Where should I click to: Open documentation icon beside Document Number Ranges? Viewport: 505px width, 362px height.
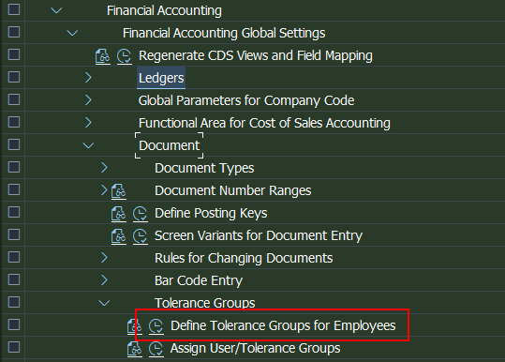[x=118, y=191]
